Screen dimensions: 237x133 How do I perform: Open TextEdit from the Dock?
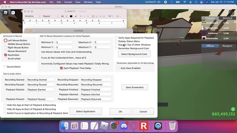tap(94, 126)
